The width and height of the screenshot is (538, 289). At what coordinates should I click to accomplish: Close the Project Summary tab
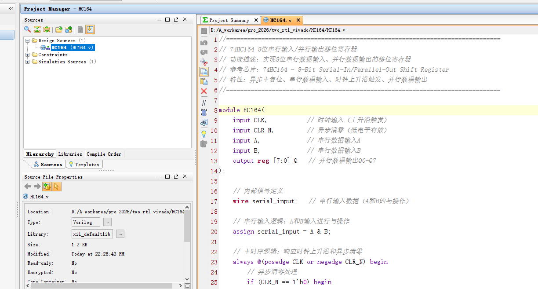click(256, 20)
